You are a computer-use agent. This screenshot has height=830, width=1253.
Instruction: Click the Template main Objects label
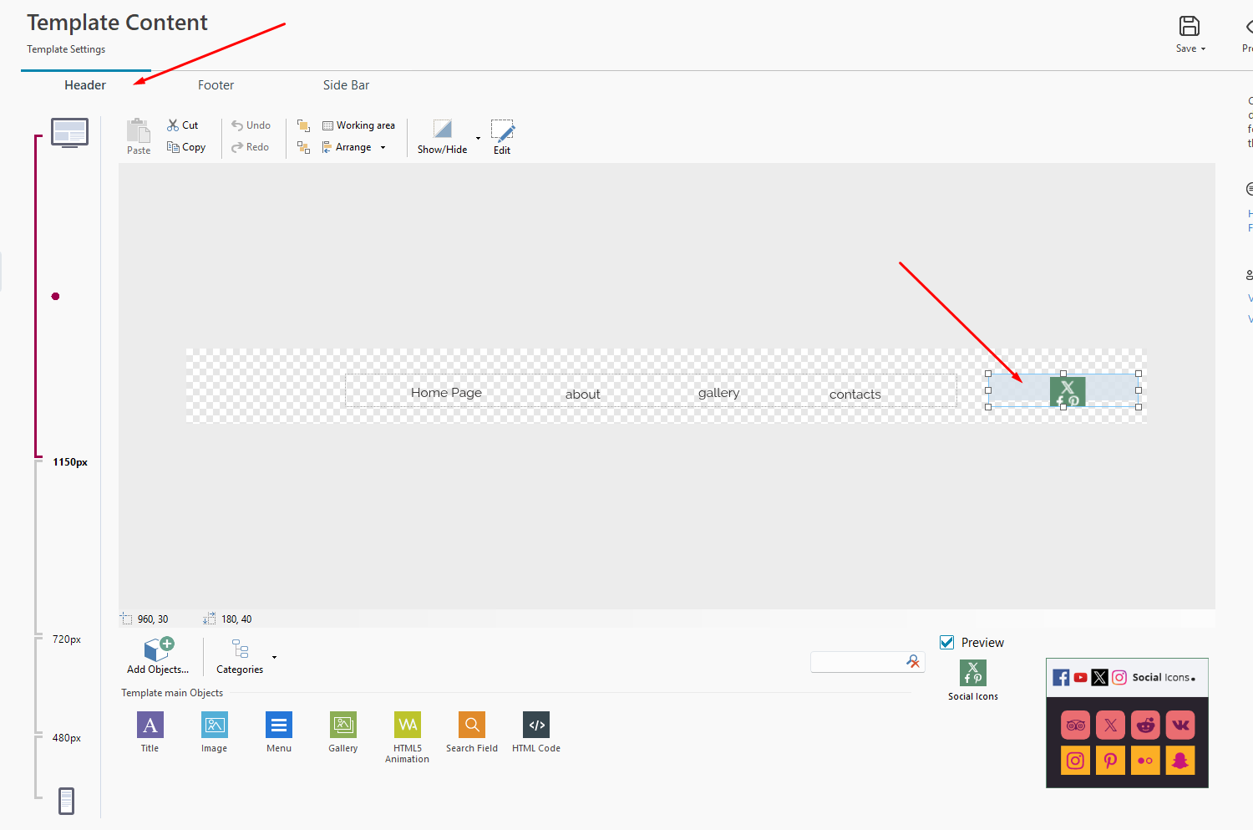click(x=172, y=693)
